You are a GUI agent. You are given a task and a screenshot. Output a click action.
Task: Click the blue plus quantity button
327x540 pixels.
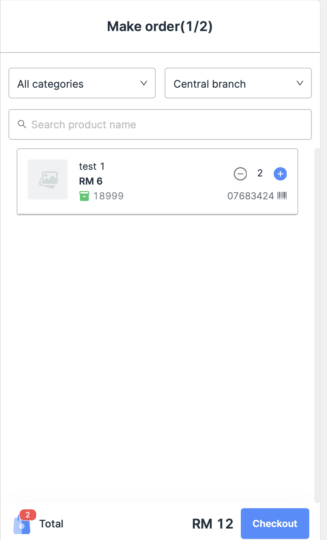tap(280, 173)
